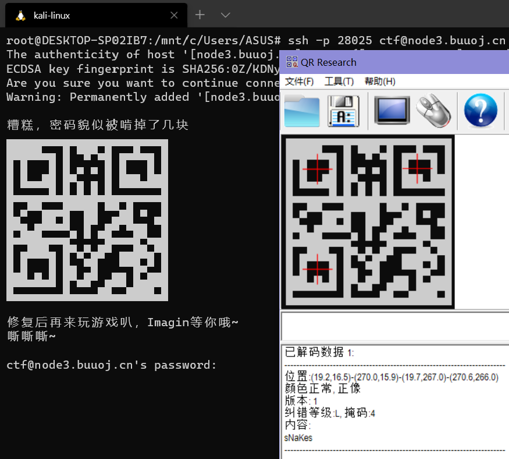
Task: Click the decoded content text sNaKes
Action: tap(298, 438)
